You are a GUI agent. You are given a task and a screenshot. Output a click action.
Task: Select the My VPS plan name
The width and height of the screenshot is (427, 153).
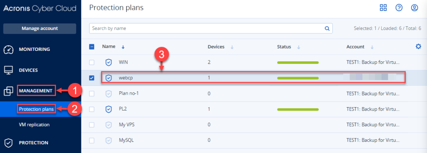coord(127,125)
